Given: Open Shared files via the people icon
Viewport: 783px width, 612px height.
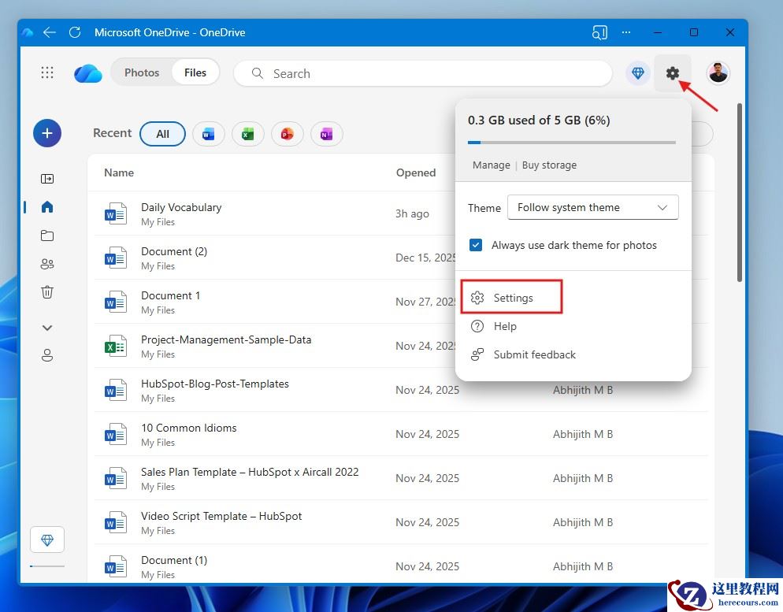Looking at the screenshot, I should (47, 264).
